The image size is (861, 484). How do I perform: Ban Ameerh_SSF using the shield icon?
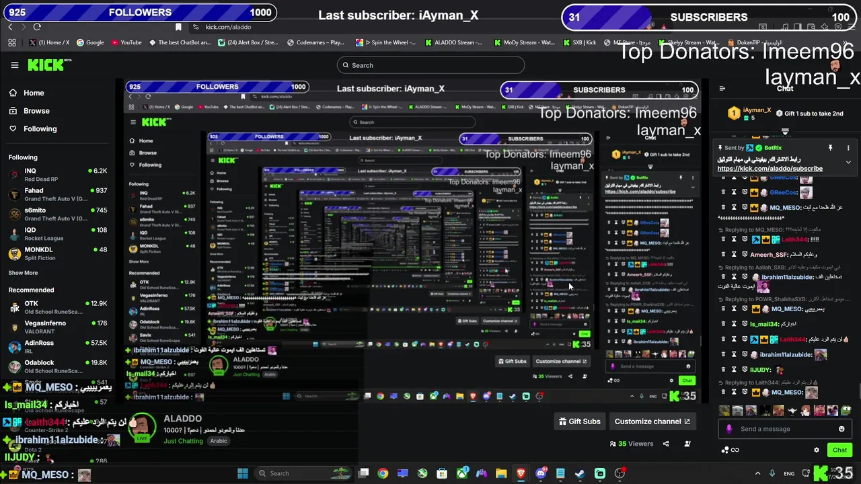745,255
